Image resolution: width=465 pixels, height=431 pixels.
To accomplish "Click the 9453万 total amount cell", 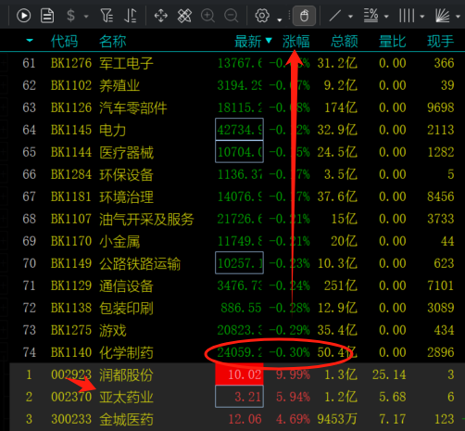I will click(x=337, y=419).
